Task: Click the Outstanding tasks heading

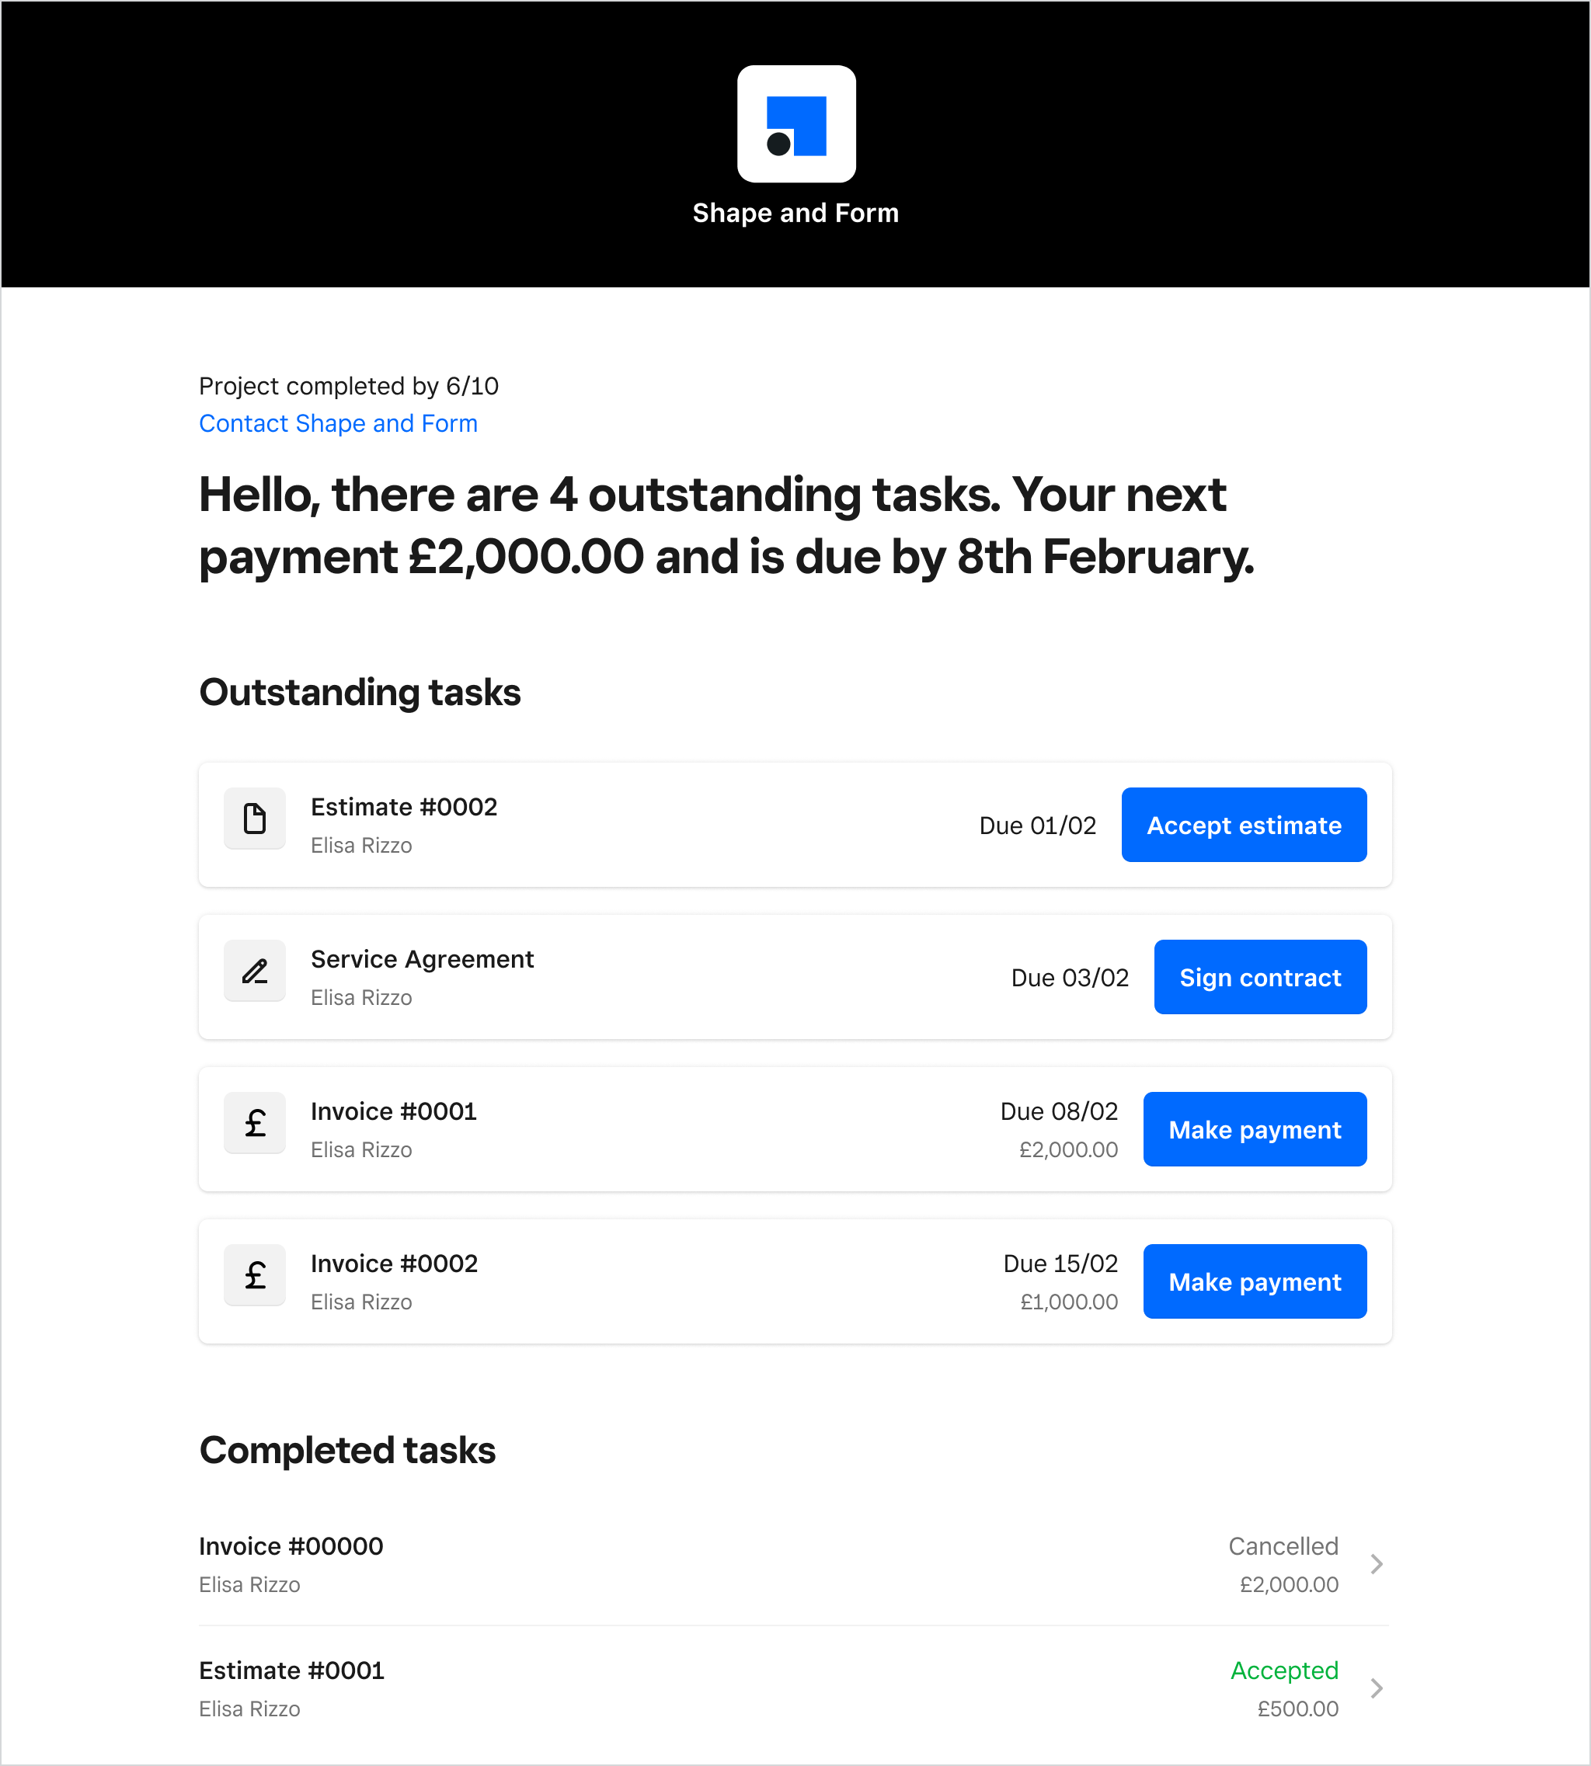Action: pyautogui.click(x=360, y=692)
